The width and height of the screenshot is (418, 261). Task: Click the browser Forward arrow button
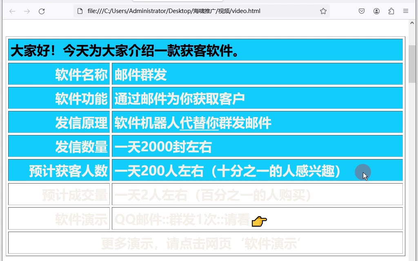(27, 11)
